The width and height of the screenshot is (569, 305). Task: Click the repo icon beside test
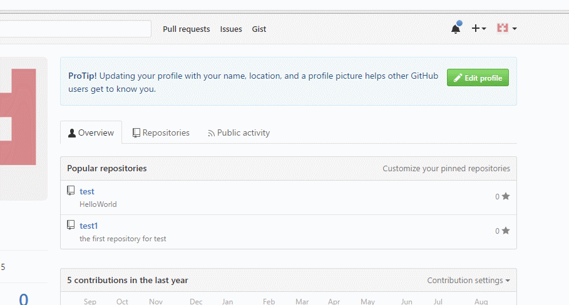coord(71,191)
